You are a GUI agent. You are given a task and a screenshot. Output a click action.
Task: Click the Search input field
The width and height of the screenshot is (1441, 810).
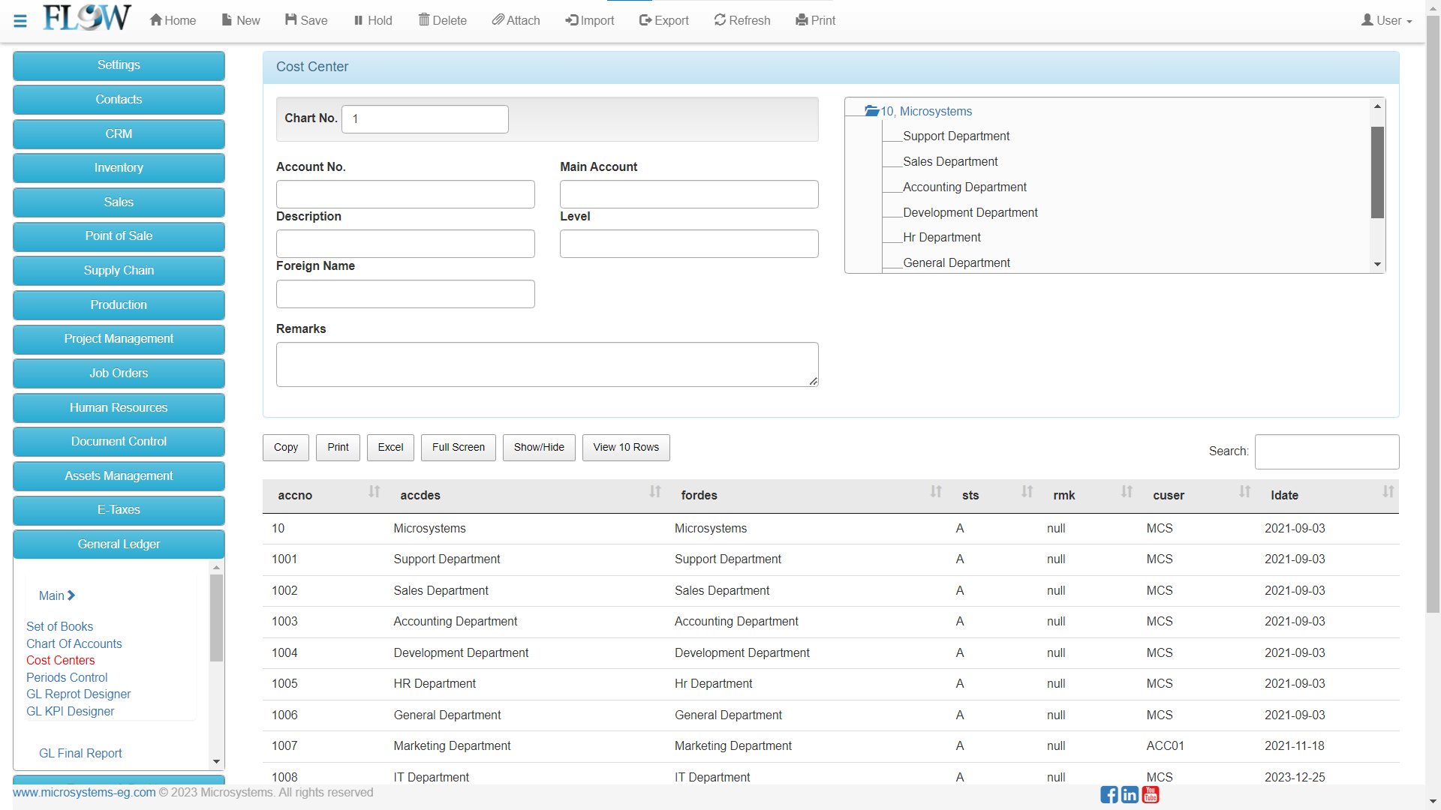pyautogui.click(x=1326, y=451)
